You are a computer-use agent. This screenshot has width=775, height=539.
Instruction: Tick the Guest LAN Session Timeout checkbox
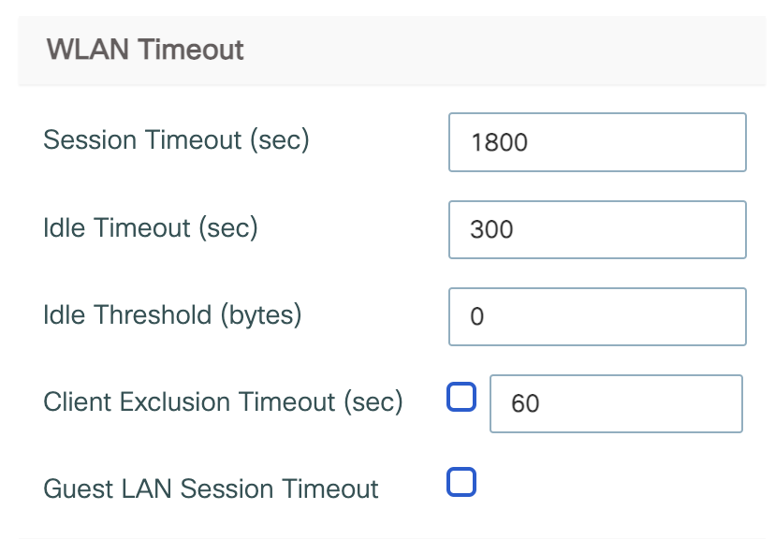click(461, 482)
